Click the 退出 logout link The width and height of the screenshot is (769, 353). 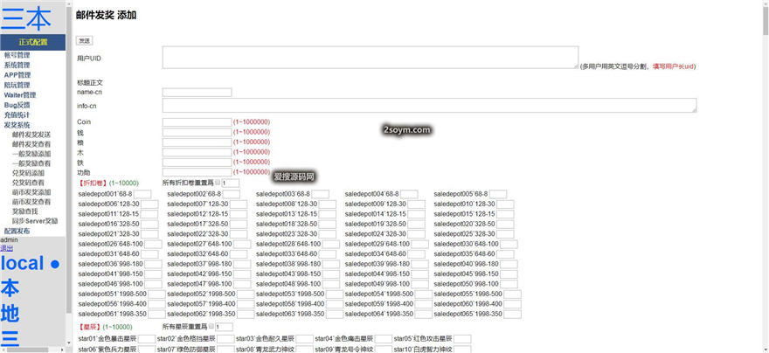point(7,248)
